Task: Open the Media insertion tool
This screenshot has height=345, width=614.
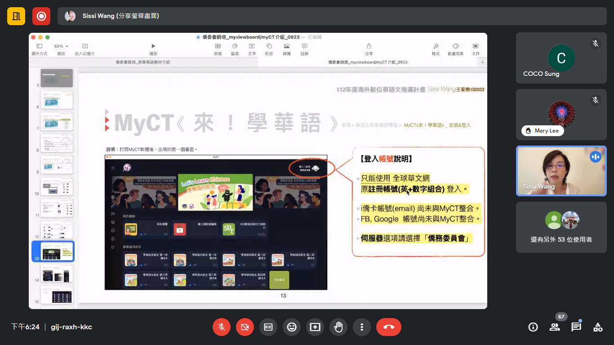Action: click(286, 49)
